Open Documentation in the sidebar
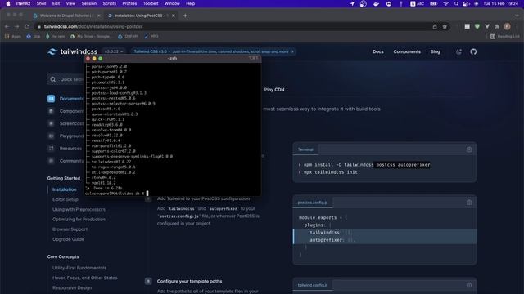Viewport: 524px width, 294px height. (65, 99)
